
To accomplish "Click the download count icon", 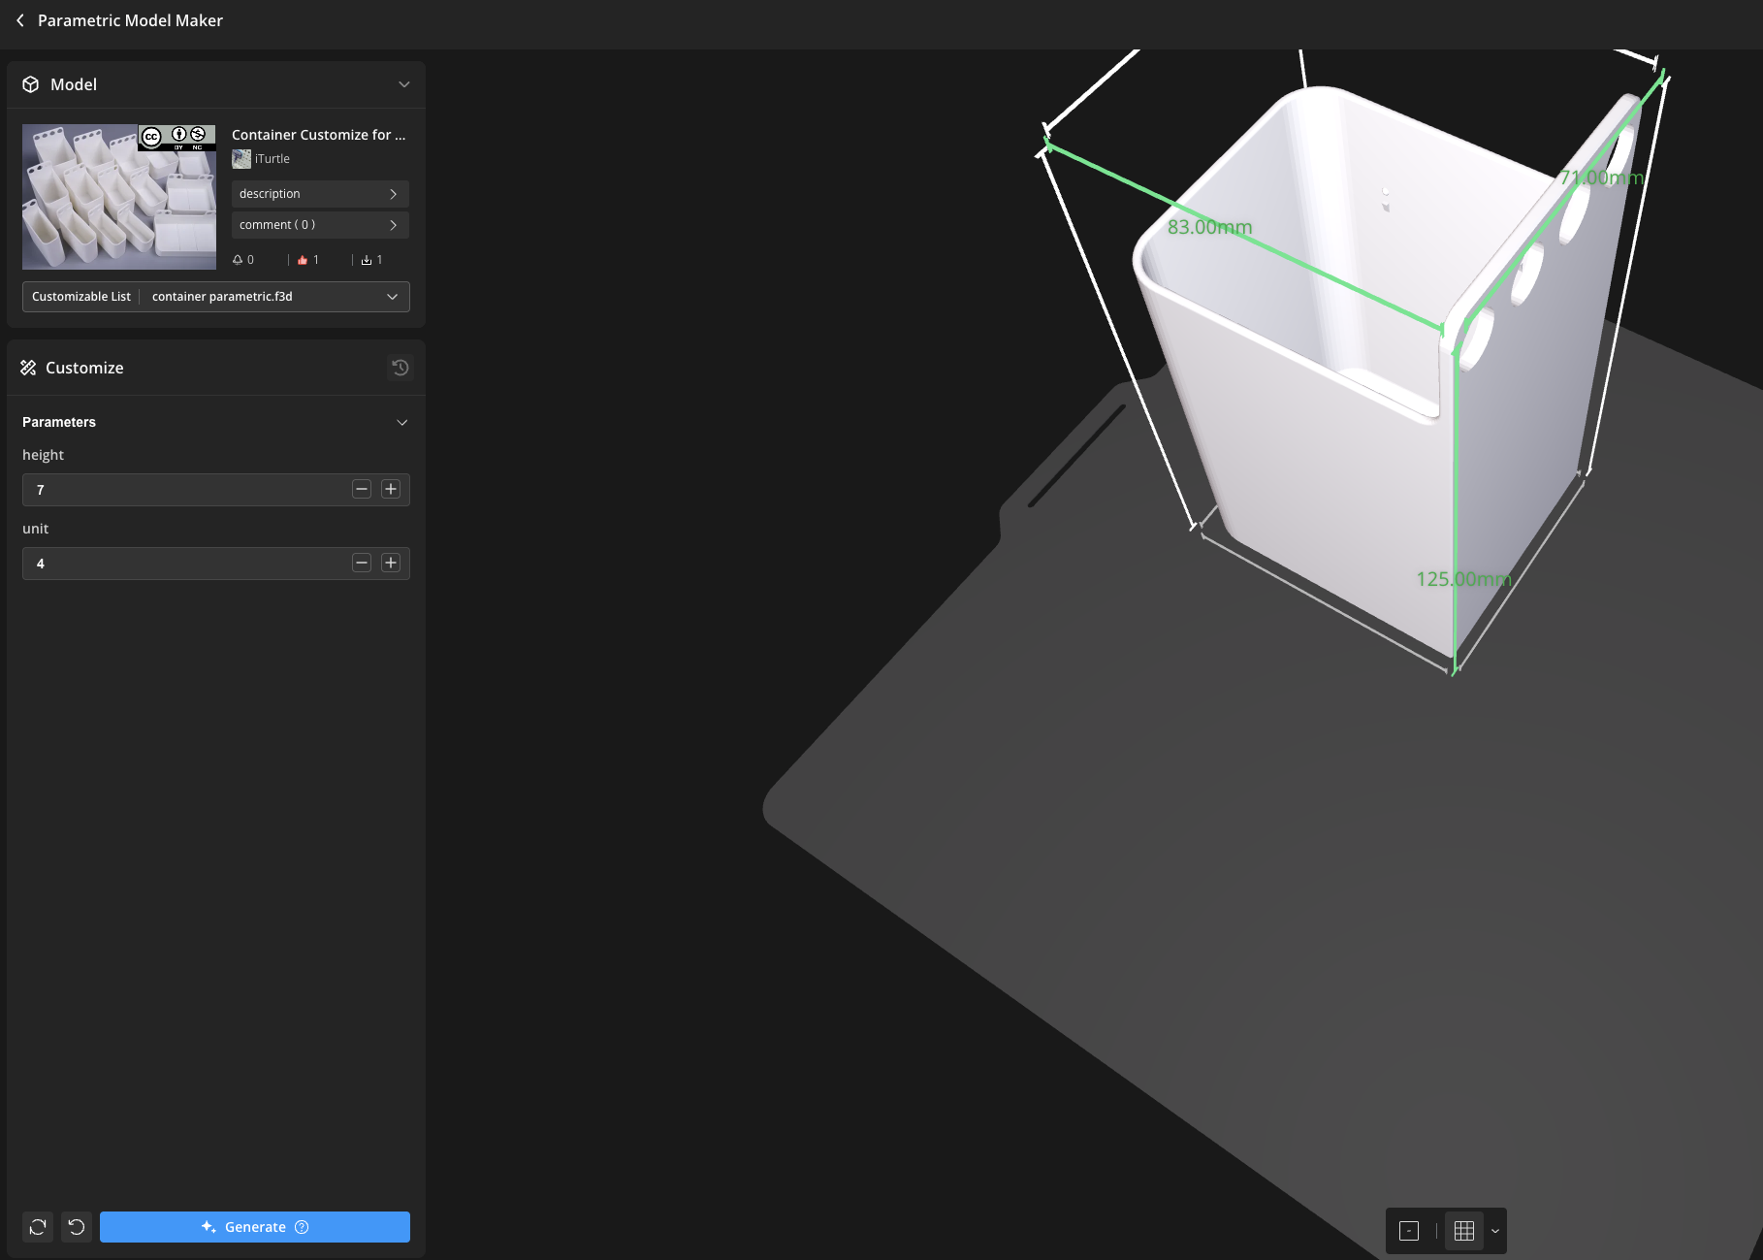I will [x=367, y=260].
